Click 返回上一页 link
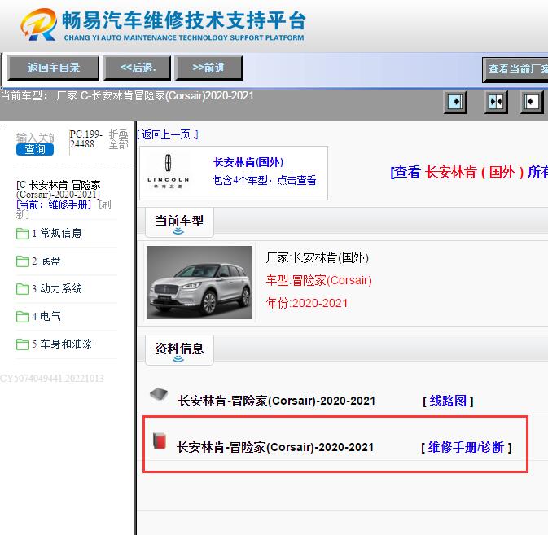This screenshot has width=548, height=535. [x=168, y=134]
